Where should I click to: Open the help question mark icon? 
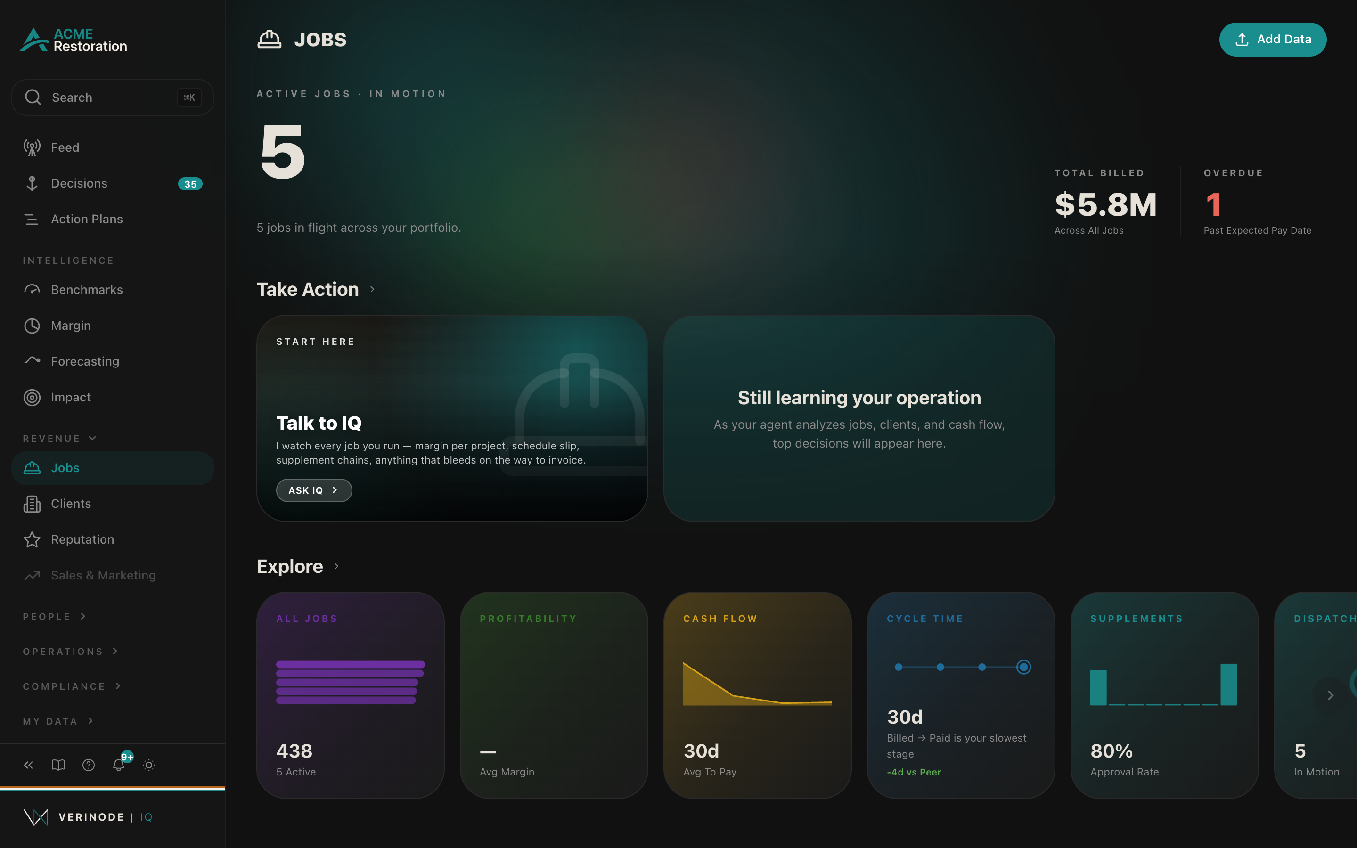[x=89, y=765]
